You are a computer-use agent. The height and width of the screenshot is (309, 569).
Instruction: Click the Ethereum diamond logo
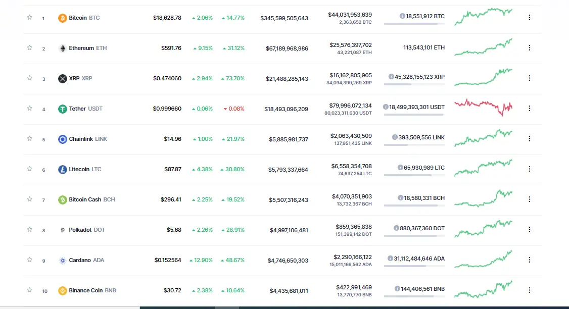(x=63, y=48)
